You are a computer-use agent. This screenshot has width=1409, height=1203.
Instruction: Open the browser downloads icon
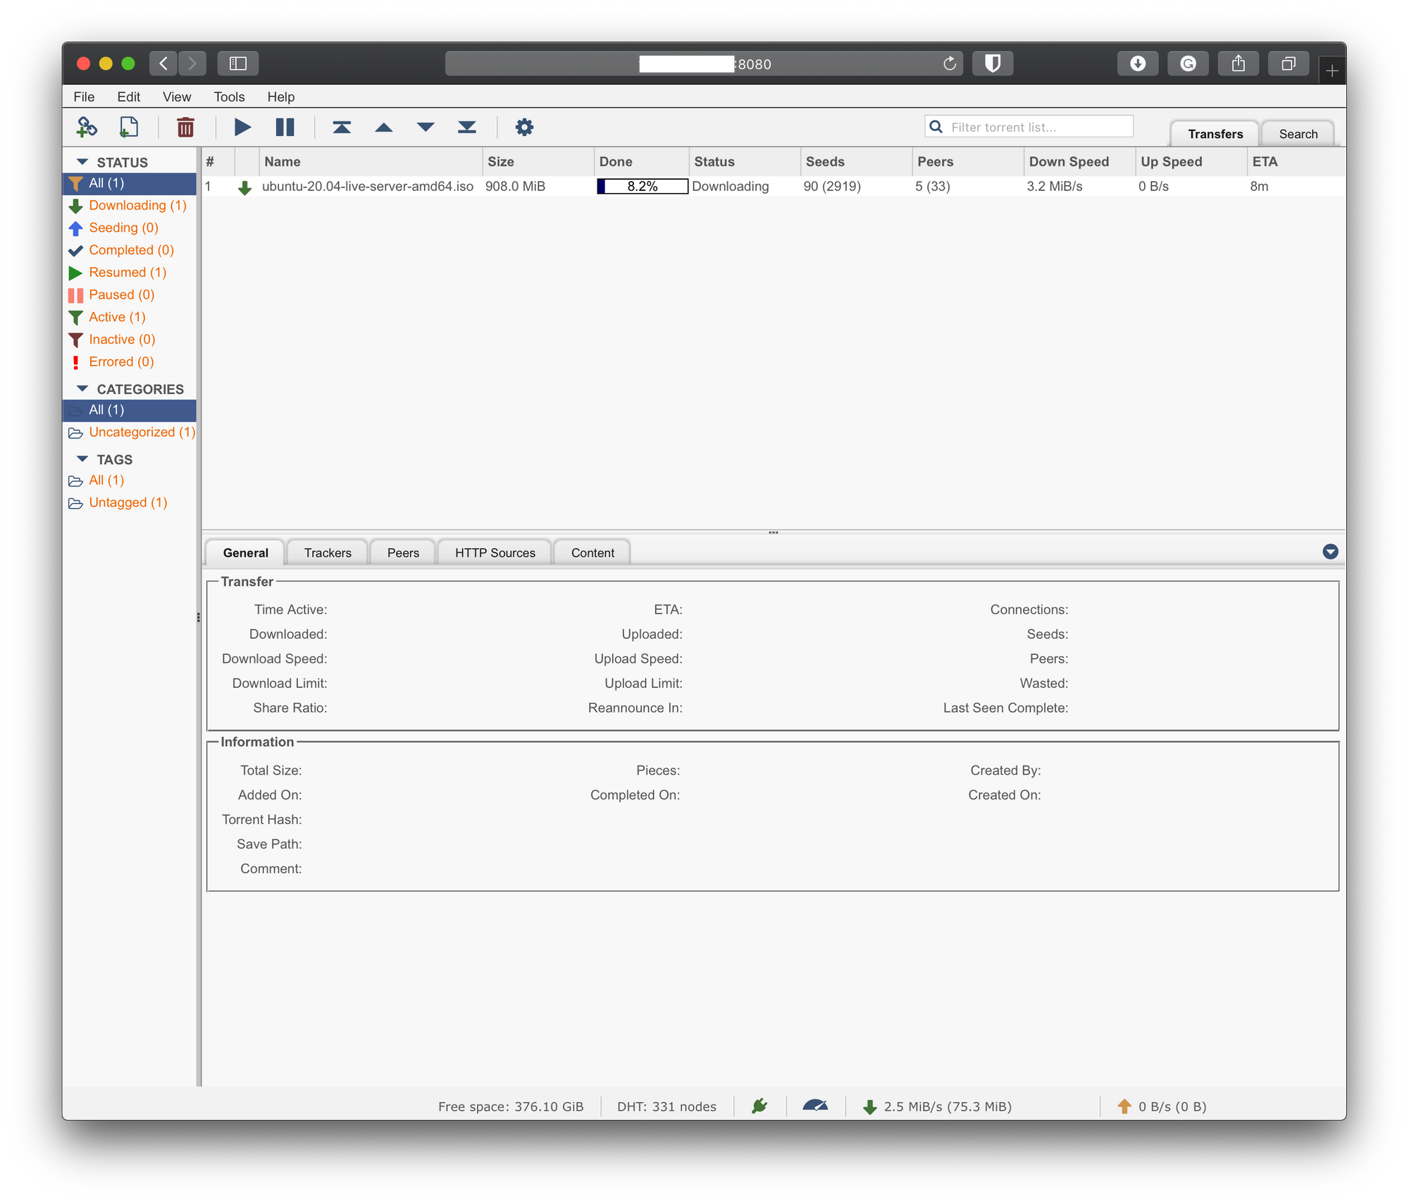pyautogui.click(x=1138, y=63)
